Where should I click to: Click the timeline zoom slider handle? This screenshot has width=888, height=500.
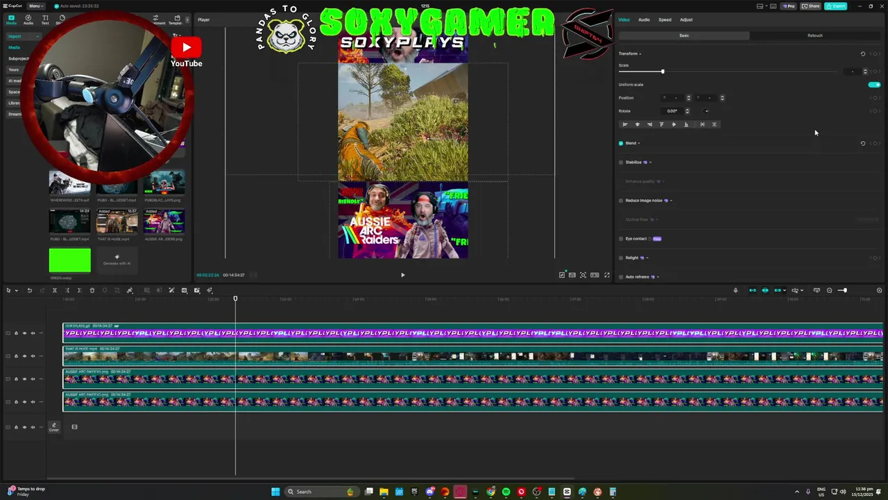[x=844, y=290]
